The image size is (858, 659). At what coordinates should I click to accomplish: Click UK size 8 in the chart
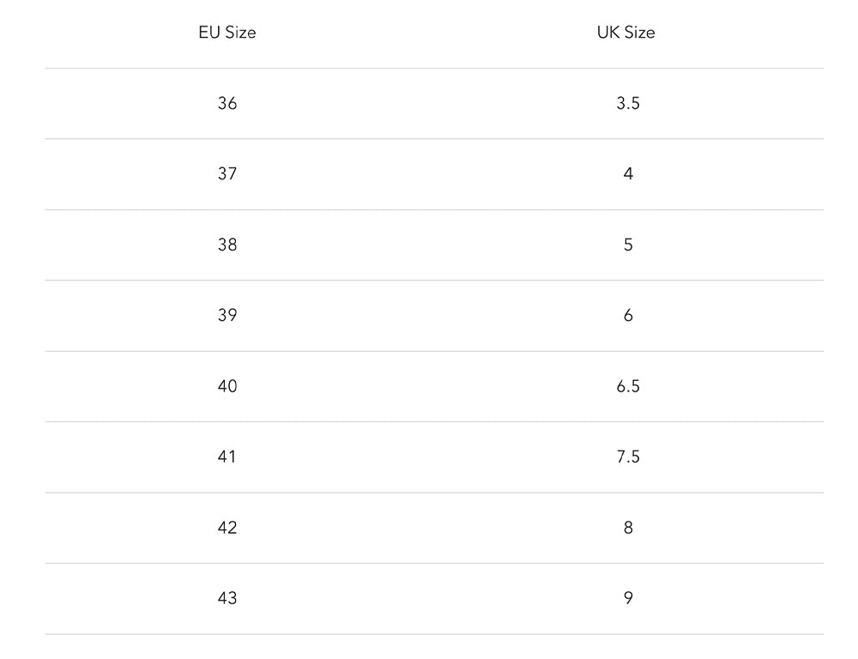point(628,529)
